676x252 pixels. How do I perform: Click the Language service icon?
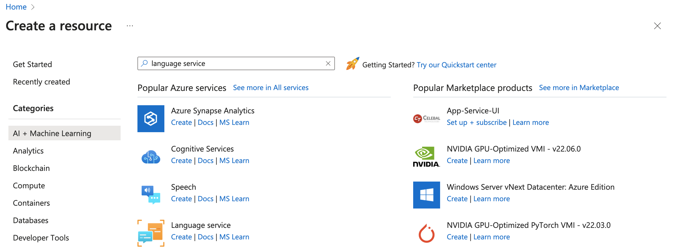pyautogui.click(x=151, y=233)
